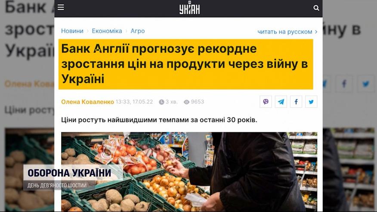The image size is (377, 212).
Task: Click the search magnifier icon
Action: (316, 8)
